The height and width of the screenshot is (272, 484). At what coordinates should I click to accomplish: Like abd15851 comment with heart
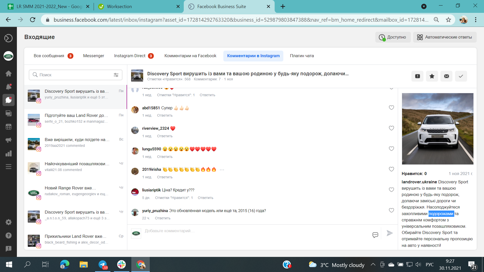391,108
